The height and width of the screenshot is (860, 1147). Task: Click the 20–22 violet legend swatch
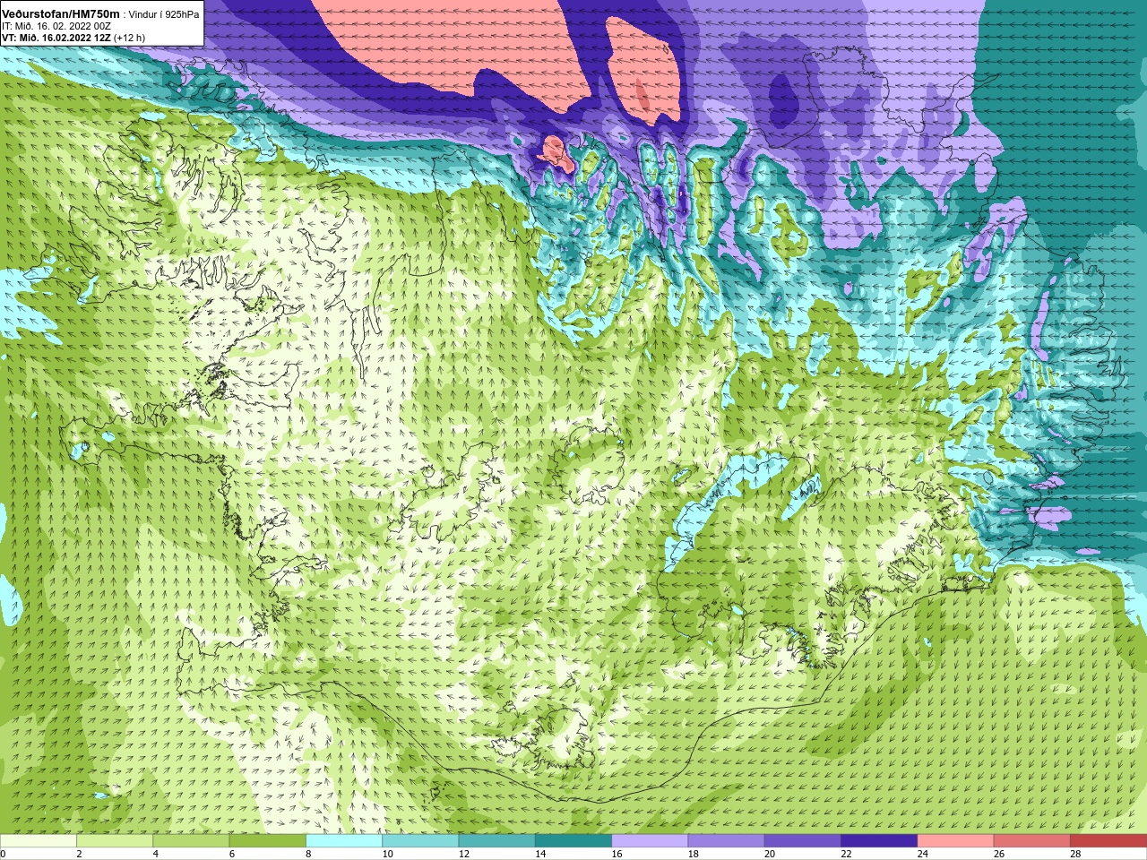click(x=803, y=841)
